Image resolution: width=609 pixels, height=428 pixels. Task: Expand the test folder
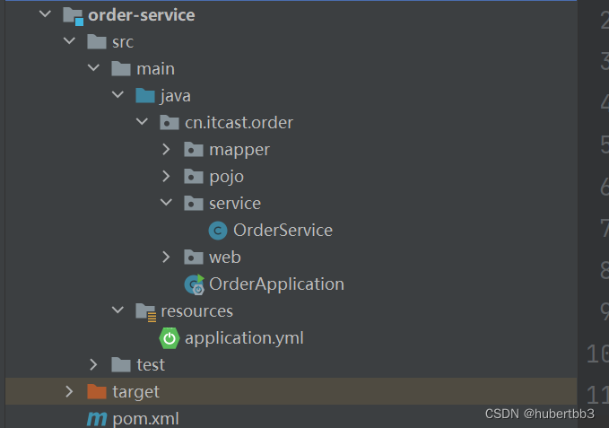coord(93,364)
